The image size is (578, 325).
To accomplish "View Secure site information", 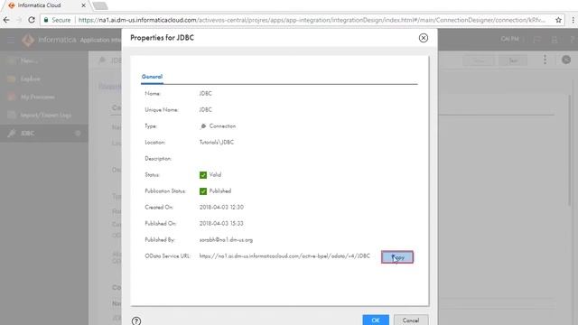I will click(57, 20).
